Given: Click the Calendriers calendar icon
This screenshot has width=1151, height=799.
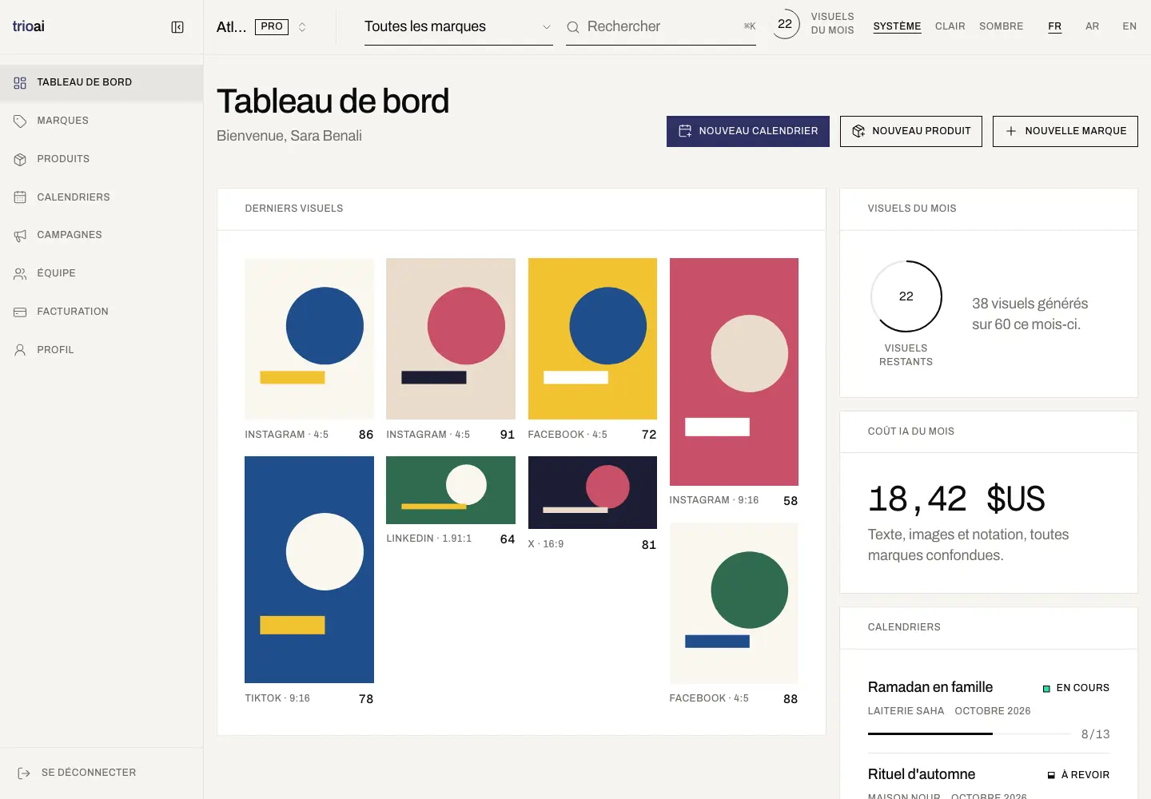Looking at the screenshot, I should (x=20, y=197).
